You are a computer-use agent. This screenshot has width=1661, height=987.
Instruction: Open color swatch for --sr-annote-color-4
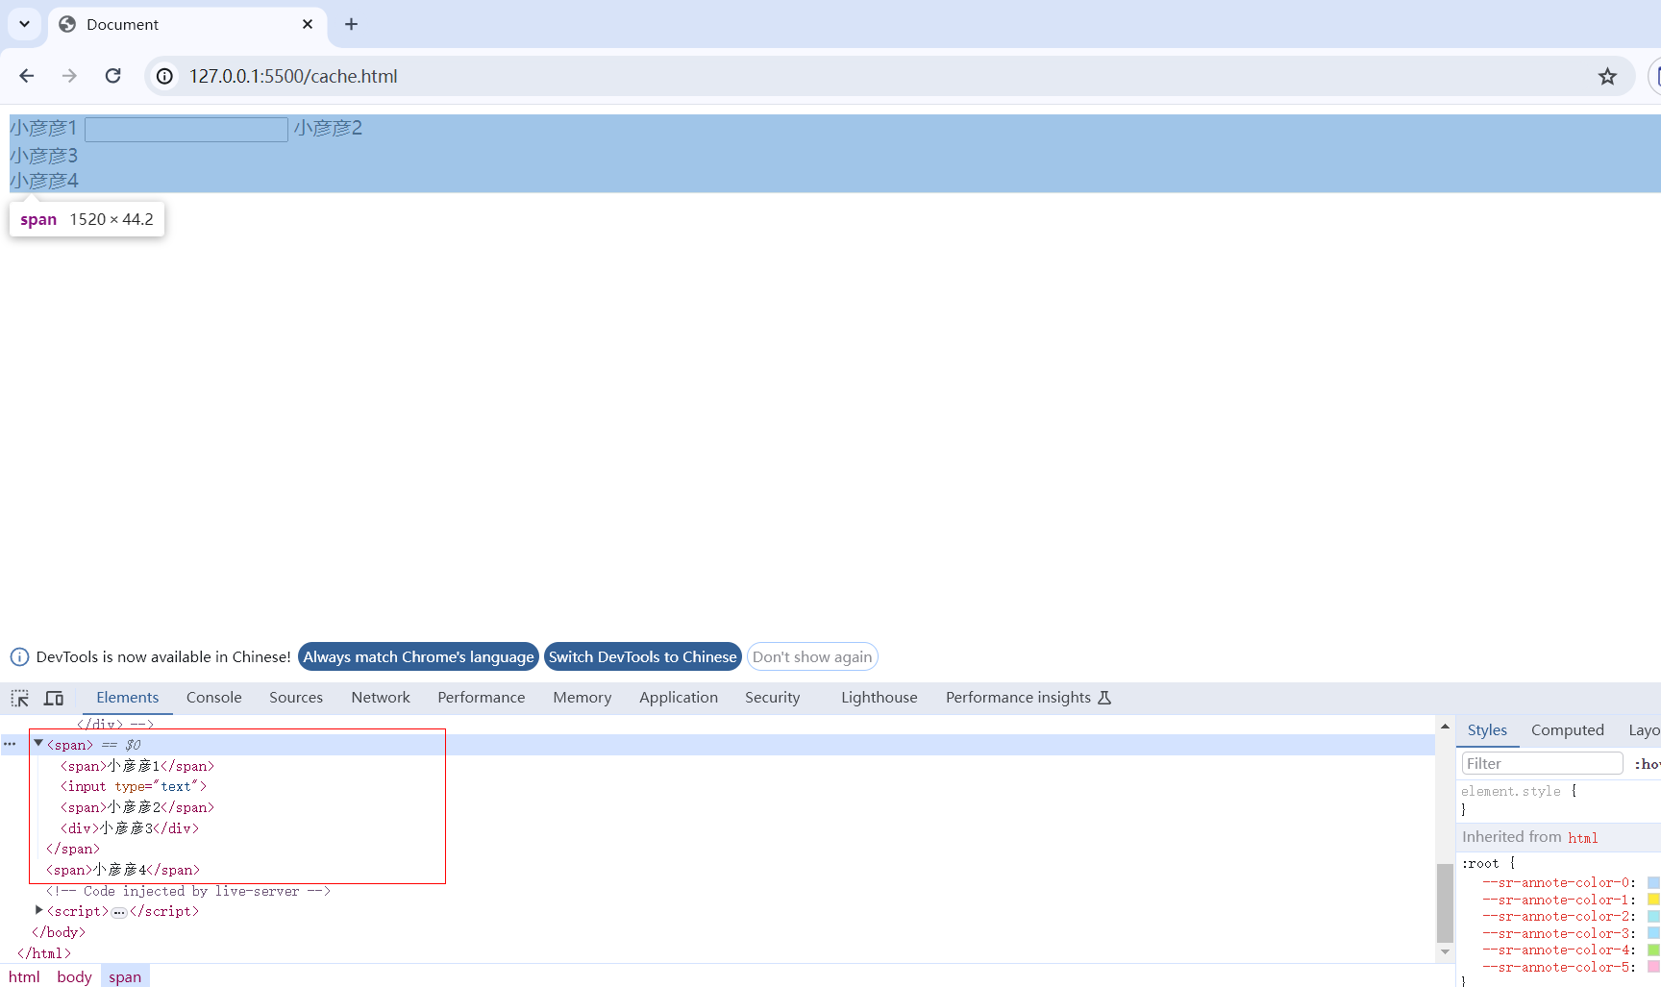pos(1653,950)
